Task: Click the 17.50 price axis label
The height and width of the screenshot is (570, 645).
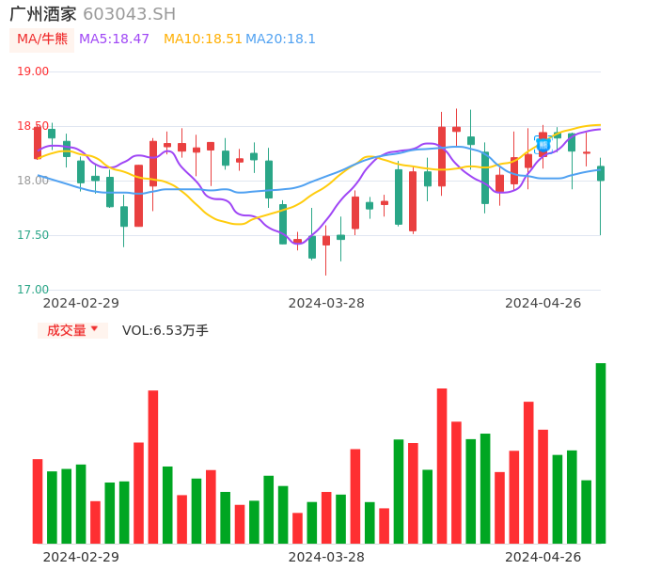Action: click(x=33, y=235)
